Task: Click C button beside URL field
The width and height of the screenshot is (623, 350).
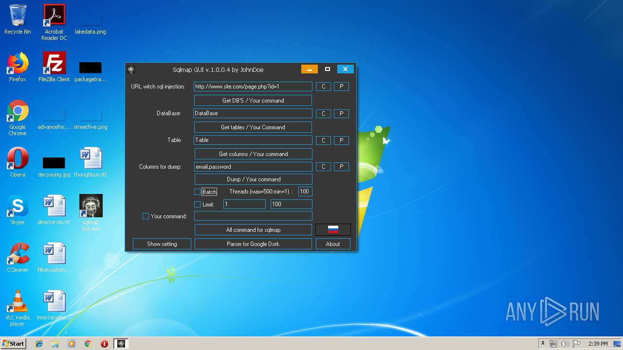Action: point(324,87)
